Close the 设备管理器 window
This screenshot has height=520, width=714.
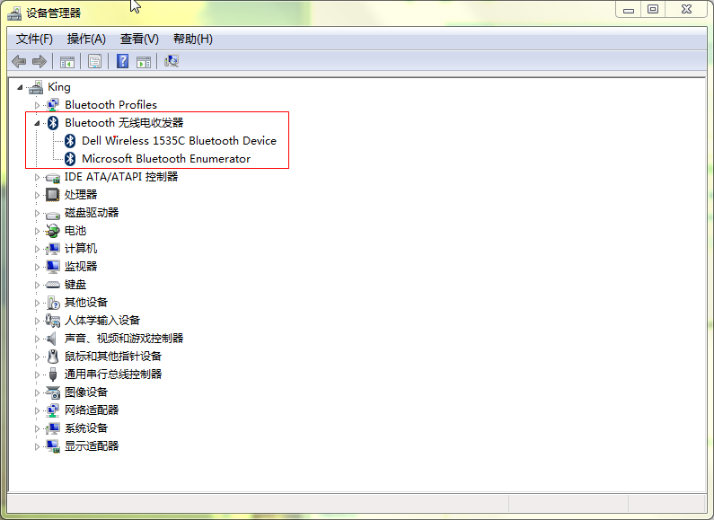686,10
